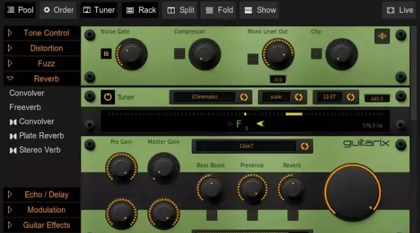Toggle the Mono Level Out switch

click(252, 59)
